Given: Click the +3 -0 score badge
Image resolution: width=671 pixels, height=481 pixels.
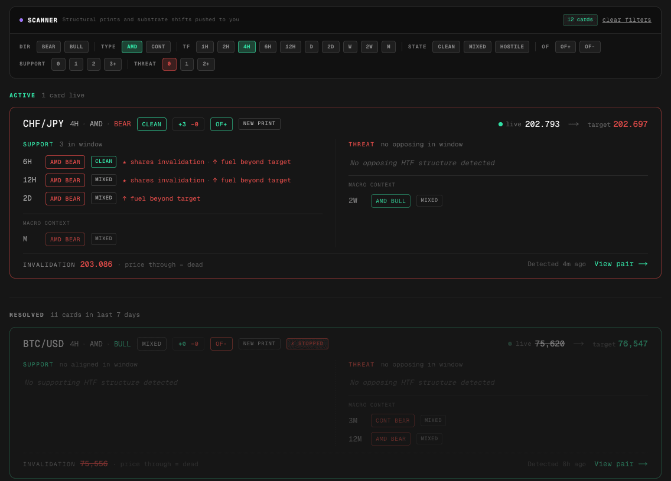Looking at the screenshot, I should coord(188,124).
